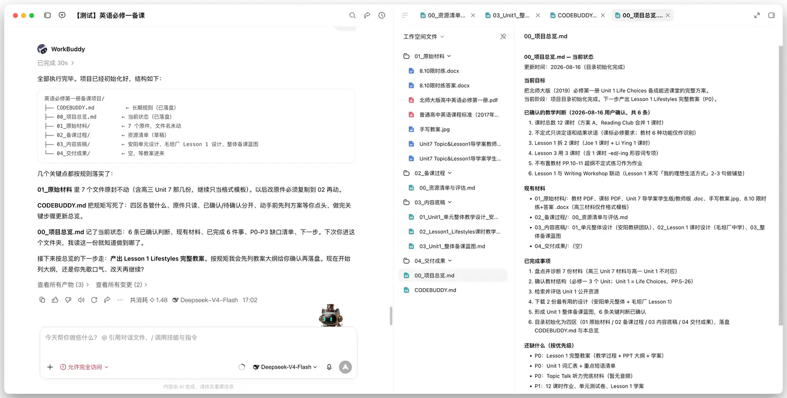Close the 00_资源清单 tab
This screenshot has width=787, height=398.
pyautogui.click(x=473, y=16)
